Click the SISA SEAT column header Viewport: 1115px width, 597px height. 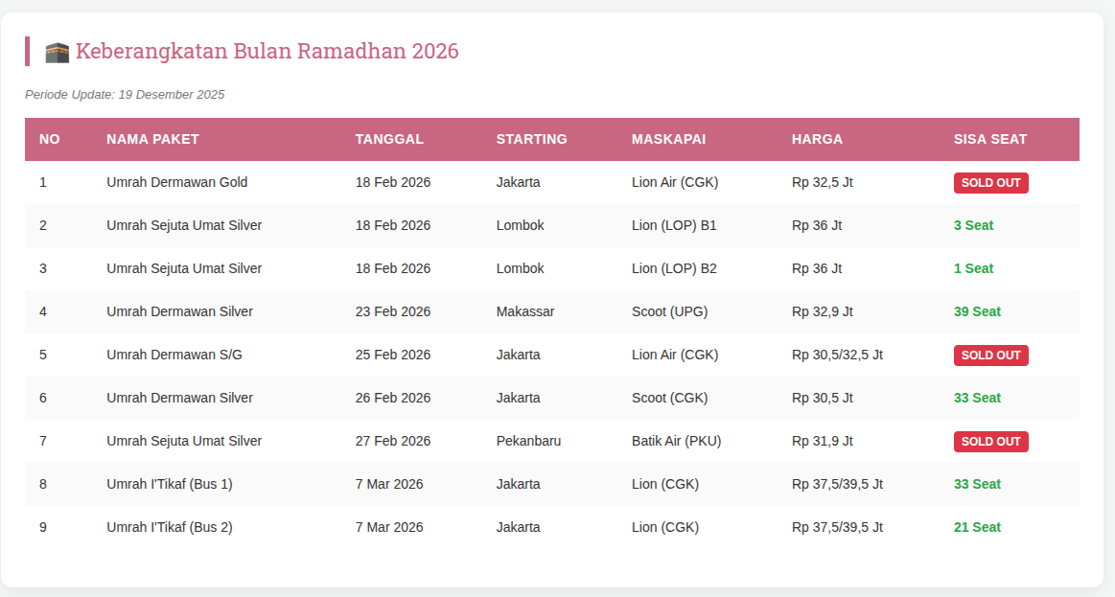989,139
